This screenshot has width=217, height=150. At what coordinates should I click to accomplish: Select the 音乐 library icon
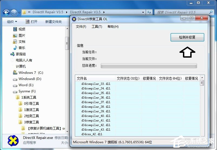pyautogui.click(x=15, y=48)
